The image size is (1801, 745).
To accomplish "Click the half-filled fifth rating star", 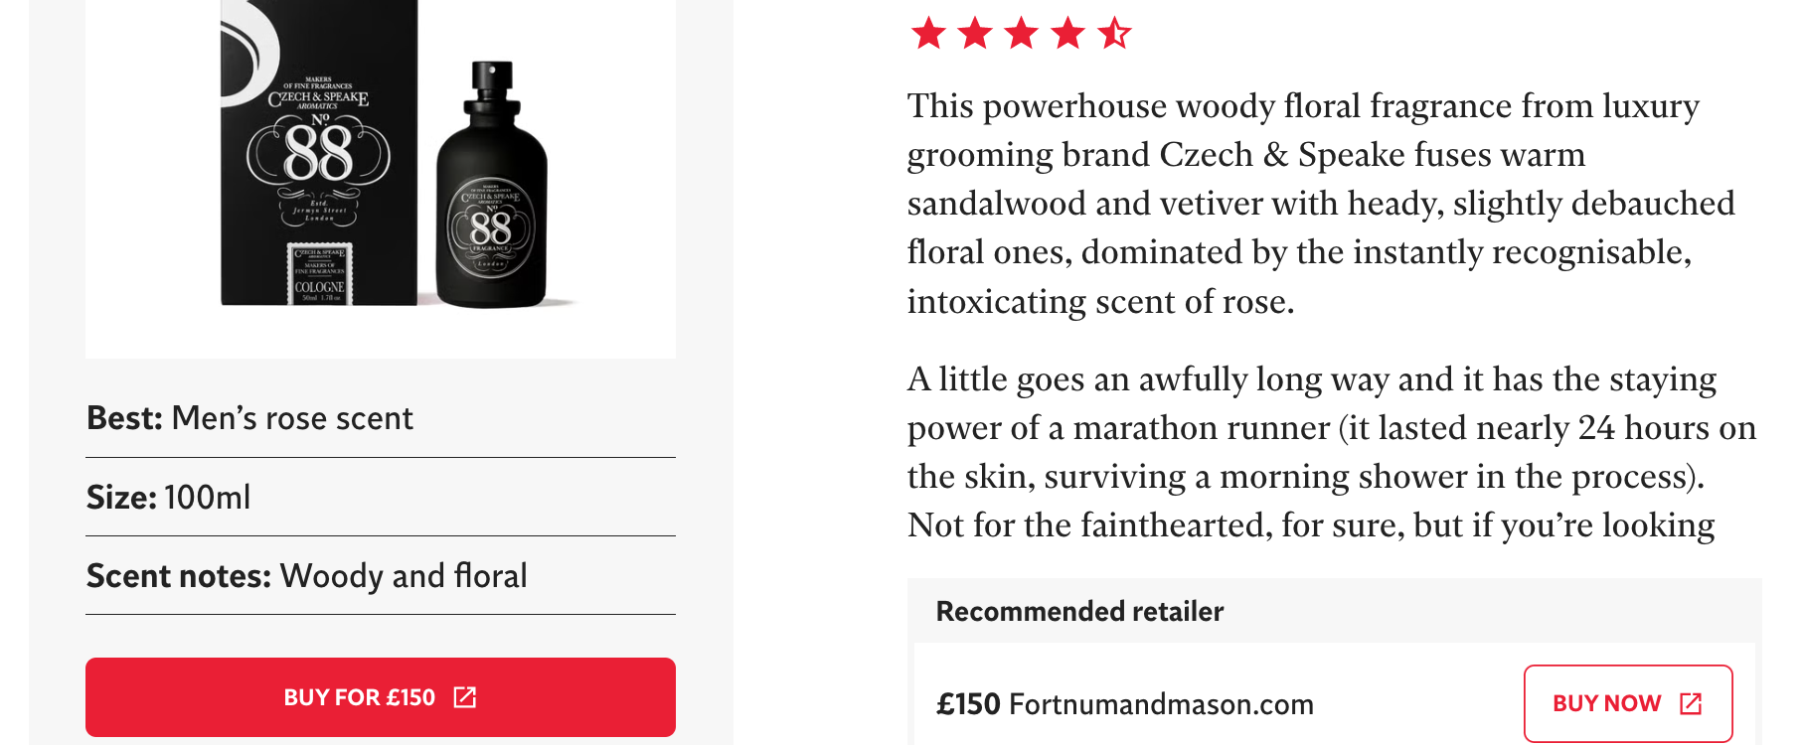I will [1114, 34].
